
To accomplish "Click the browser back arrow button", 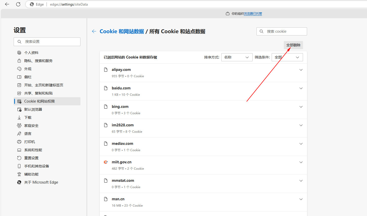I will (7, 4).
